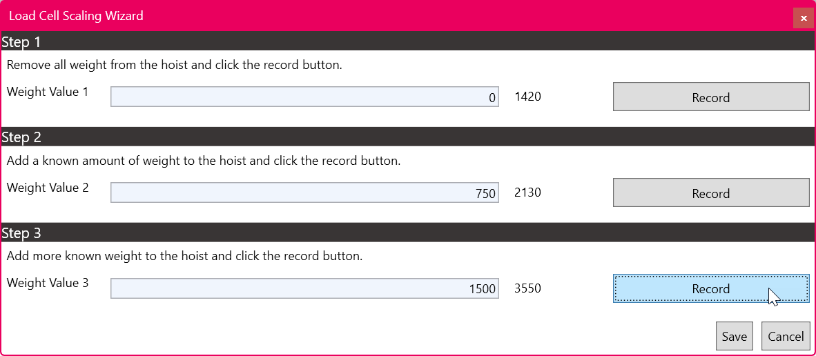Click the raw reading 2130 in Step 2
The width and height of the screenshot is (816, 356).
click(527, 192)
